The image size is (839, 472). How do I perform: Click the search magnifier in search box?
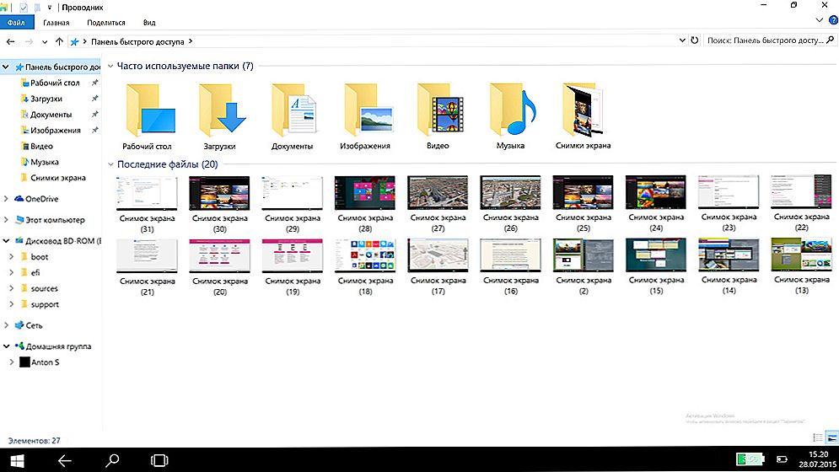[831, 40]
